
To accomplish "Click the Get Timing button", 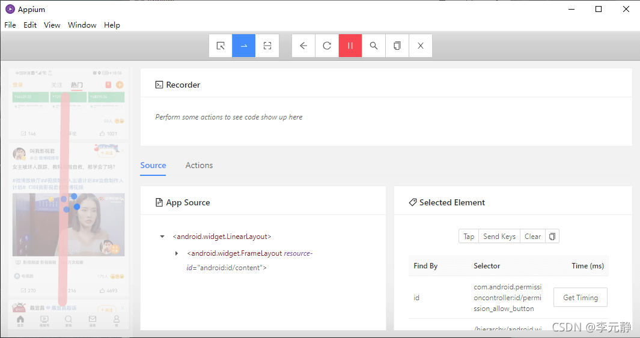I will (x=580, y=297).
